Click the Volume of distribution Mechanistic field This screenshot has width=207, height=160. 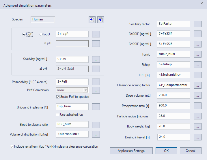click(x=72, y=134)
